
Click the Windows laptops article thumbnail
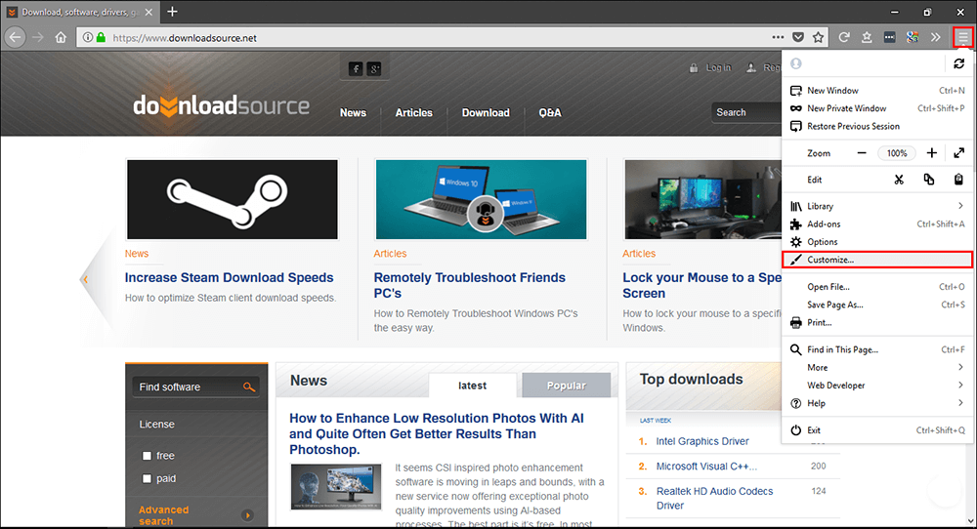pos(481,199)
